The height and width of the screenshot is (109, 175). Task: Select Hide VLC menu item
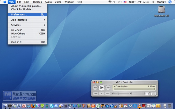tap(27, 30)
